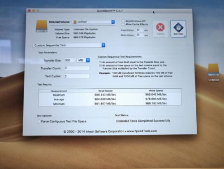This screenshot has width=224, height=169.
Task: Select the Untitled drive icon on desktop
Action: coord(214,70)
